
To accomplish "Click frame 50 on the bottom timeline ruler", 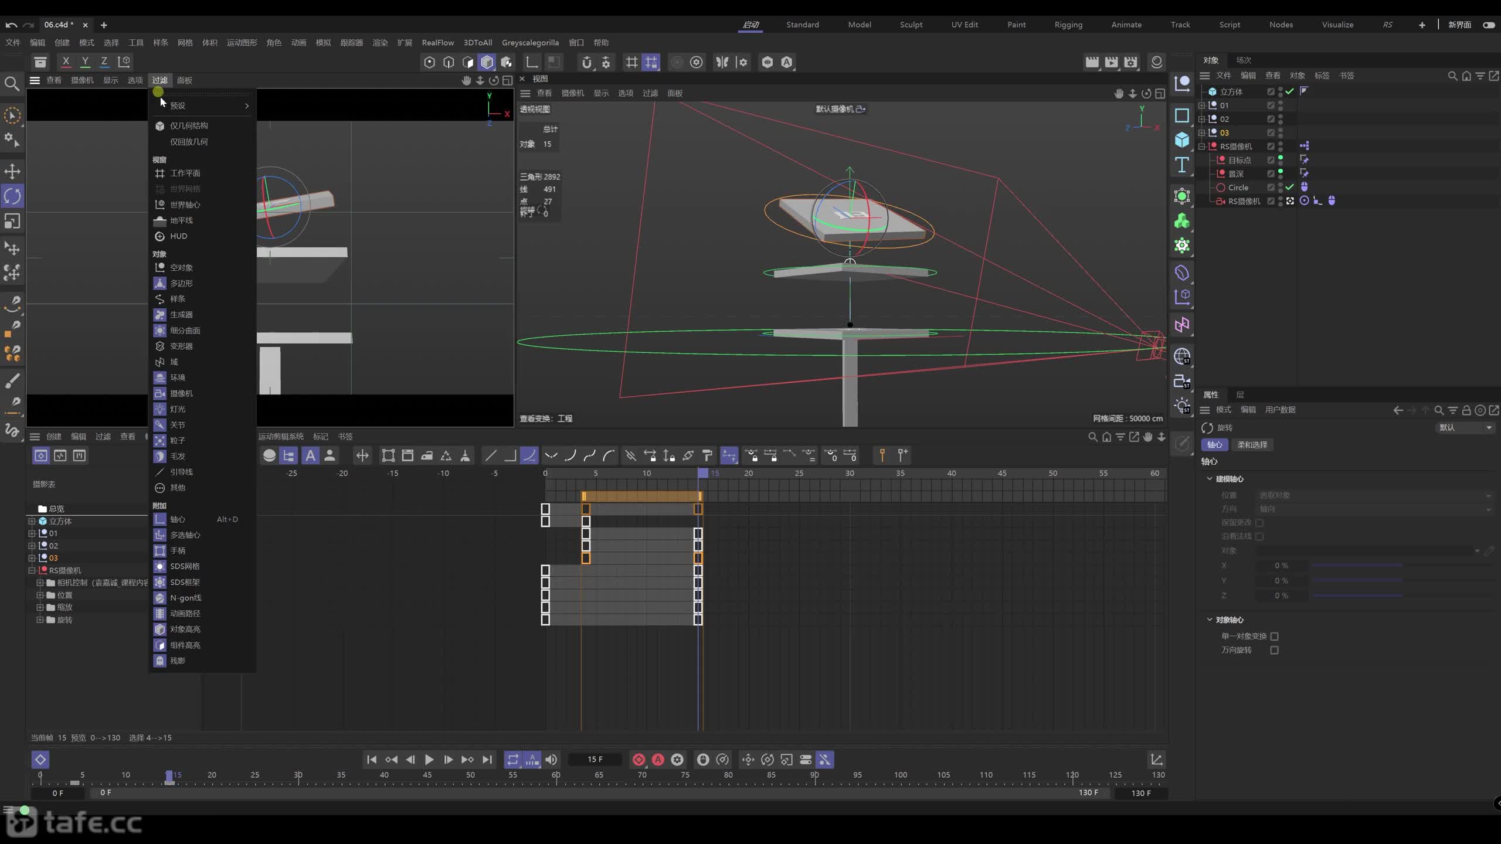I will [x=470, y=775].
